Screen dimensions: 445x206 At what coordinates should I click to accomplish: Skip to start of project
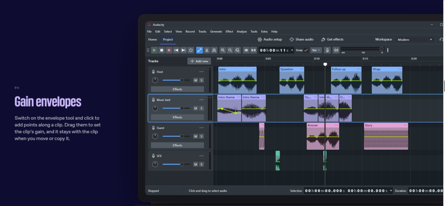pyautogui.click(x=176, y=50)
